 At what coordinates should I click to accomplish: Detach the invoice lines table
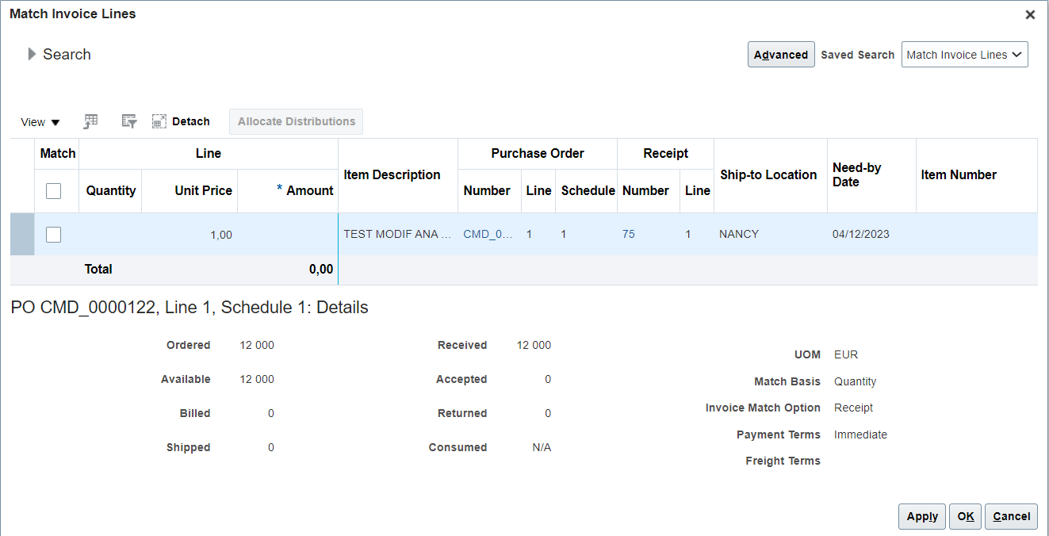pos(181,121)
